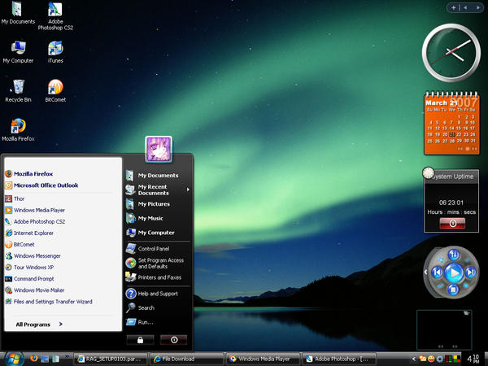Expand hidden system tray icons arrow

click(x=414, y=359)
